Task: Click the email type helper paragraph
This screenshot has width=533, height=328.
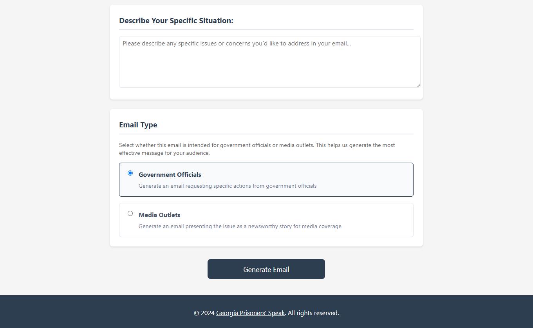Action: click(x=257, y=149)
